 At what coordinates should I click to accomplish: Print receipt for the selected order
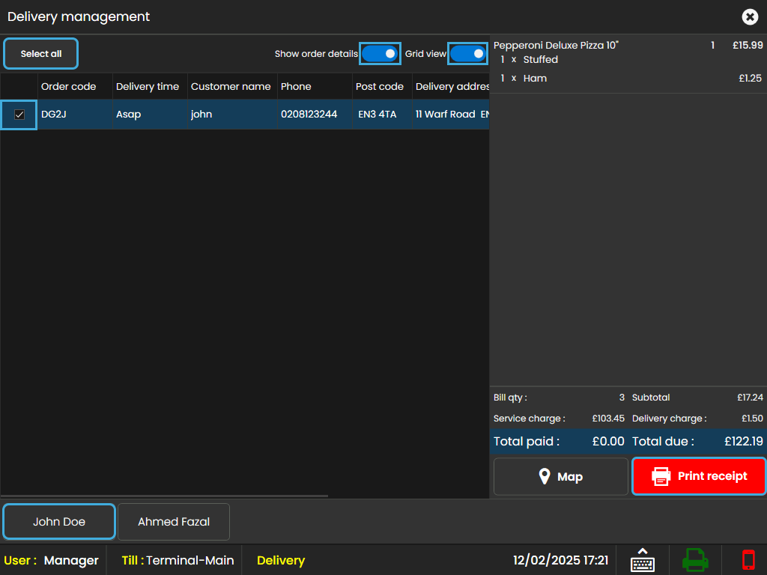pyautogui.click(x=699, y=476)
